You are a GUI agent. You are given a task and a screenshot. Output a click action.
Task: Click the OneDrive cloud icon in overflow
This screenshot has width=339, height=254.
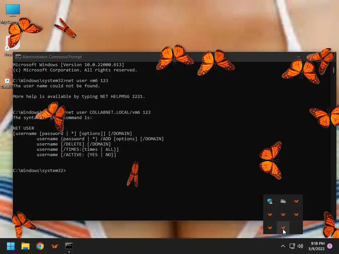283,201
